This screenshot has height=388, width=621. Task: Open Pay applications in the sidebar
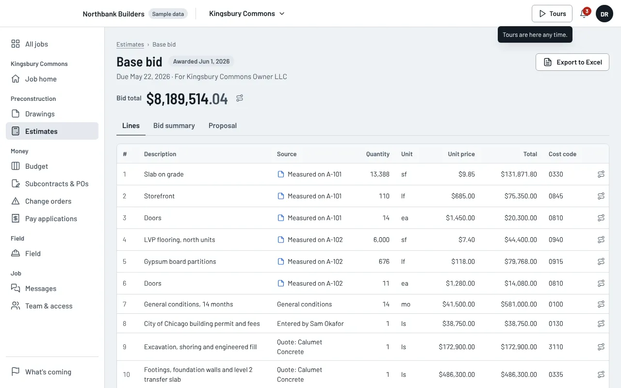tap(52, 219)
